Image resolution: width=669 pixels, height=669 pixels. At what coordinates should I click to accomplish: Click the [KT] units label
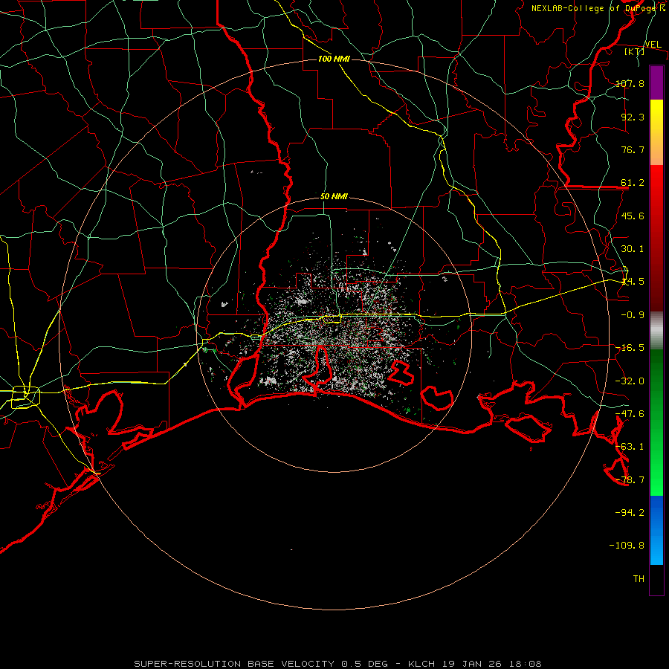(635, 51)
